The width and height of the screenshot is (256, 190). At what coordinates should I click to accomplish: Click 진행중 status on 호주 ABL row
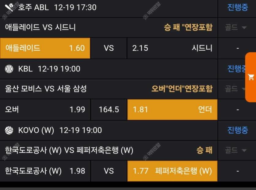(237, 7)
